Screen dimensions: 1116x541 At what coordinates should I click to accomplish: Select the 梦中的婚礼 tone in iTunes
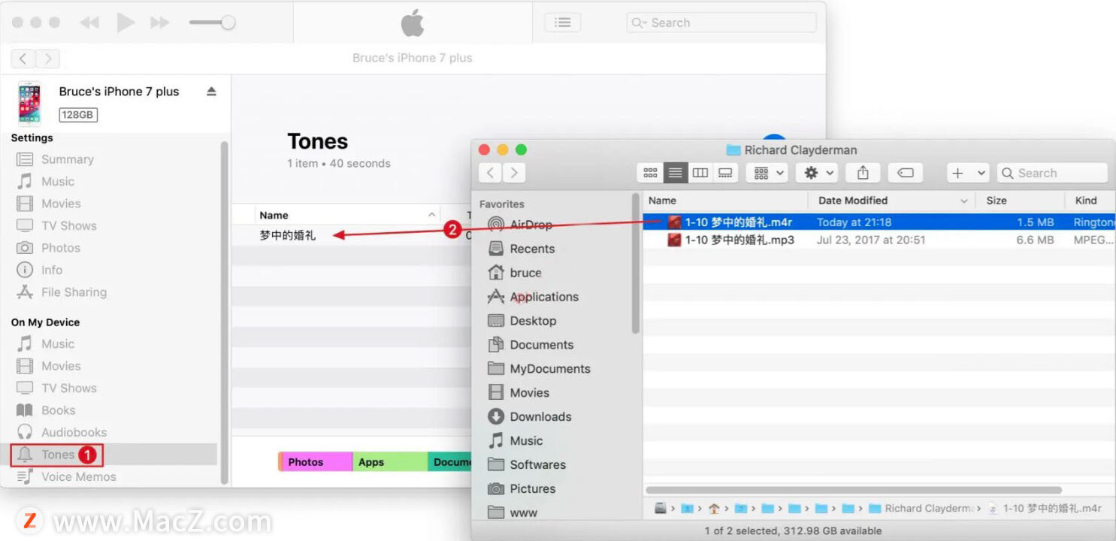pyautogui.click(x=288, y=235)
